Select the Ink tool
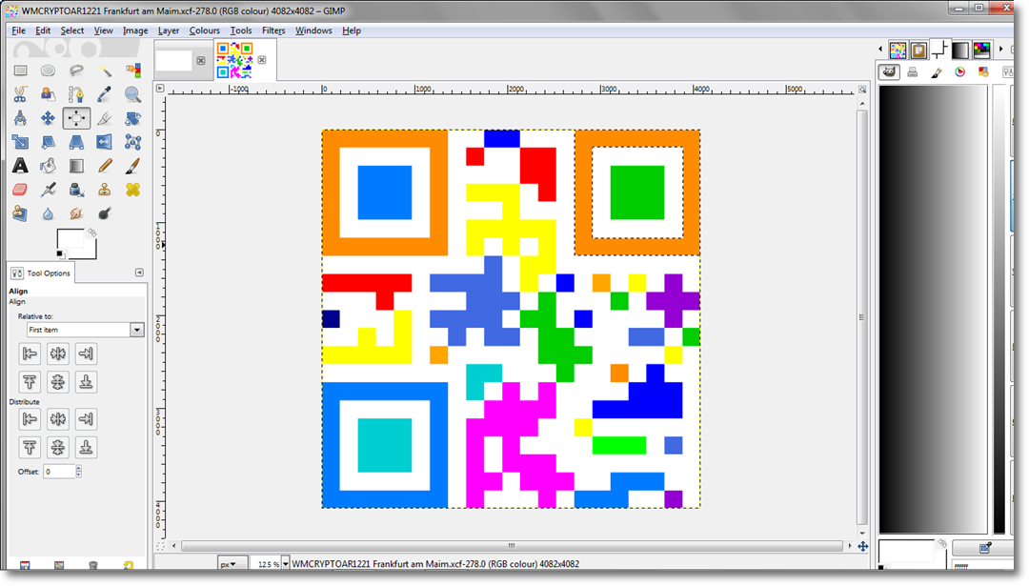This screenshot has width=1029, height=586. click(76, 190)
